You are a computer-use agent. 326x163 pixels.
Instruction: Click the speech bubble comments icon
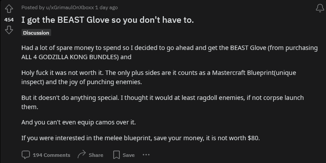[x=26, y=155]
